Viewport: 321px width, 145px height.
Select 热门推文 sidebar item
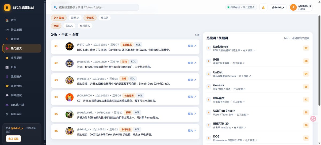click(22, 48)
